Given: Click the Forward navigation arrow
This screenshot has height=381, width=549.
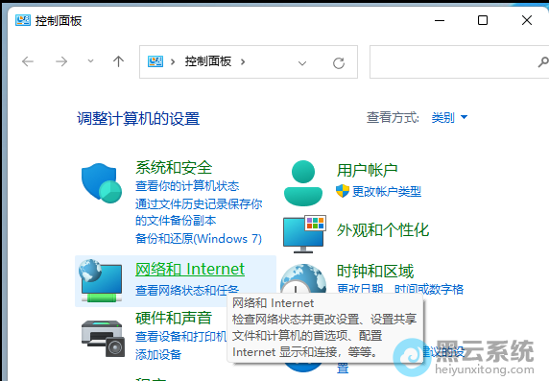Looking at the screenshot, I should tap(61, 61).
